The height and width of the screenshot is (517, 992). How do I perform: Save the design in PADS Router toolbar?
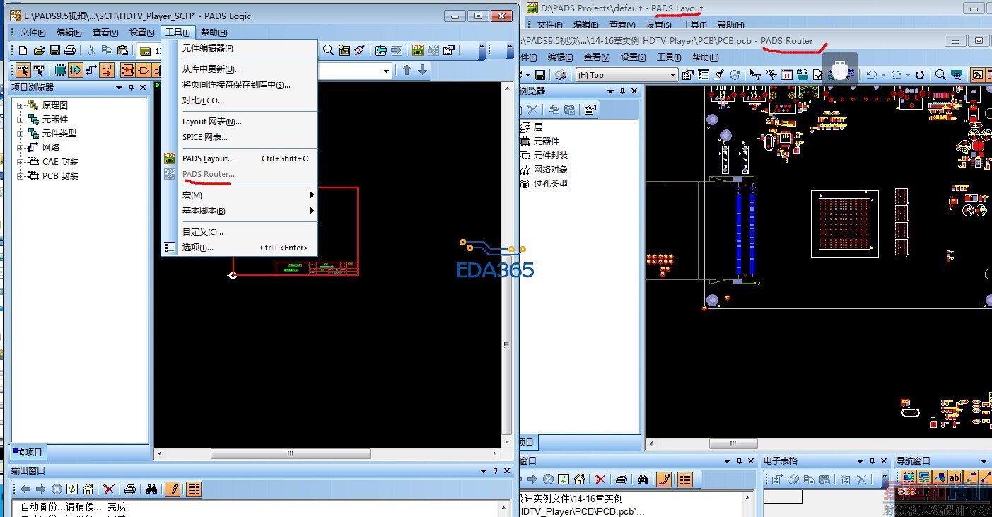point(540,75)
